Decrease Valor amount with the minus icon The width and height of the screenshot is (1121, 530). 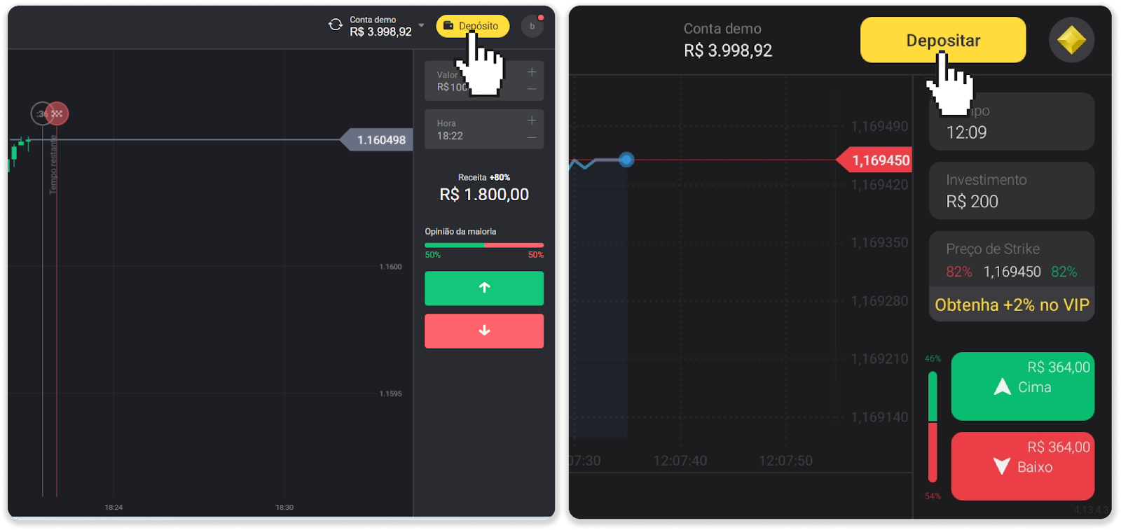(x=532, y=89)
